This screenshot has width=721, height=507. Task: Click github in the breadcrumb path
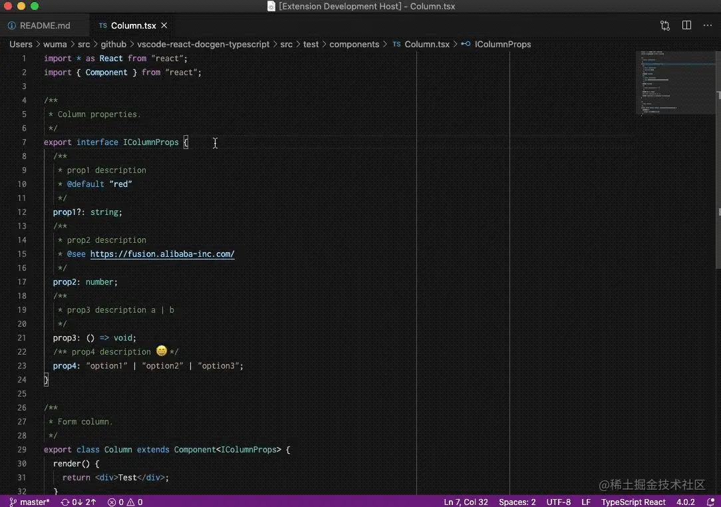tap(113, 44)
